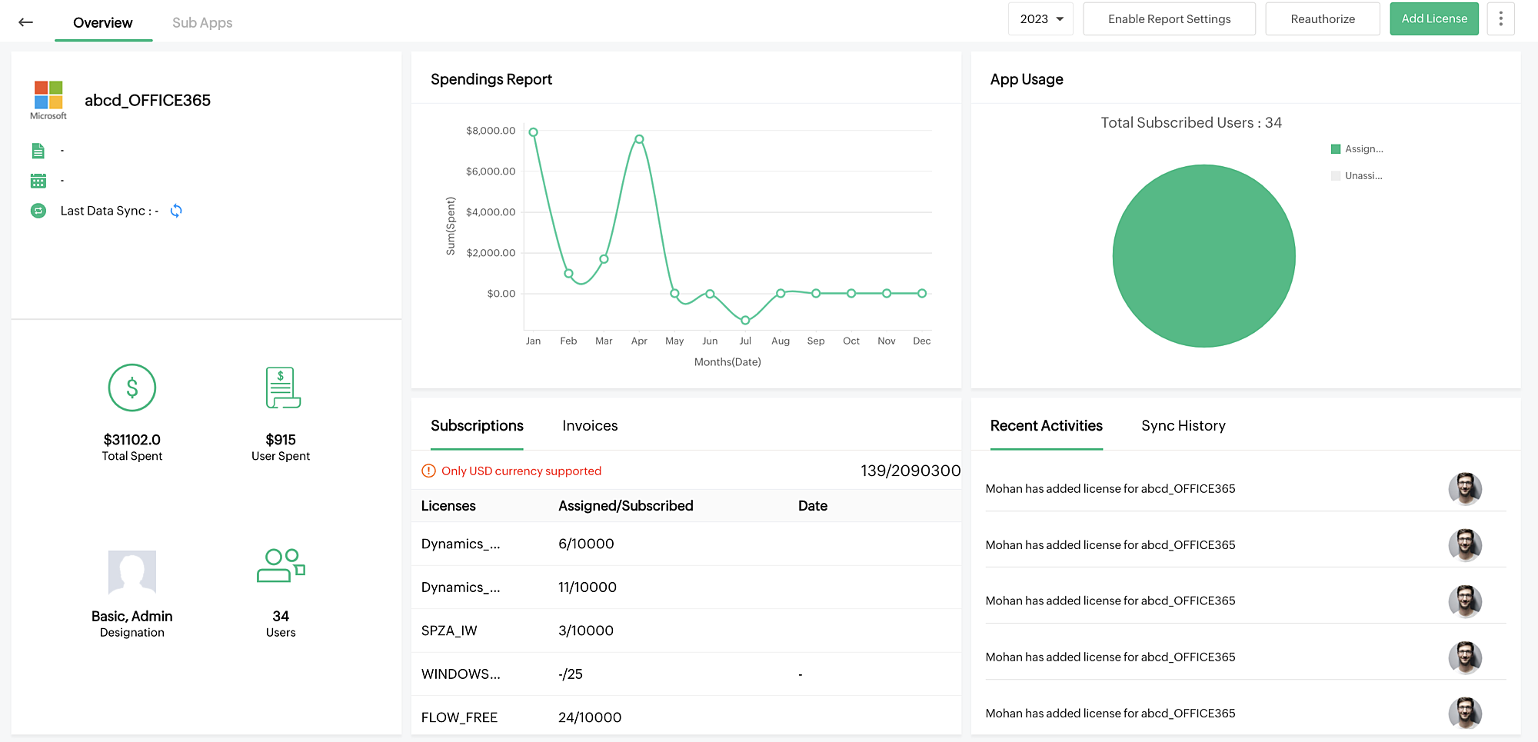Image resolution: width=1538 pixels, height=742 pixels.
Task: Toggle the Assigned legend entry
Action: pos(1357,149)
